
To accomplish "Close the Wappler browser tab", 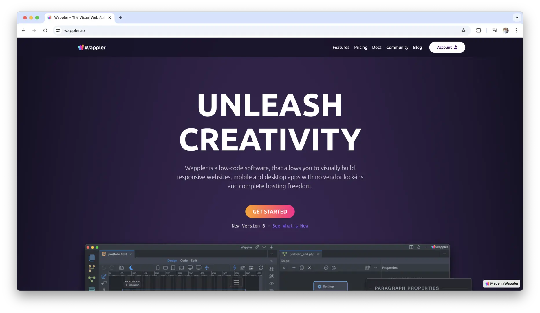I will pyautogui.click(x=110, y=17).
